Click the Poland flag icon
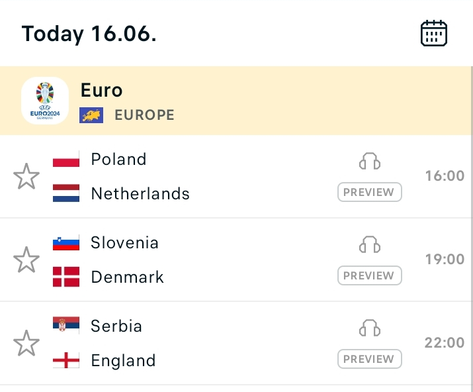Viewport: 473px width, 392px height. click(66, 159)
